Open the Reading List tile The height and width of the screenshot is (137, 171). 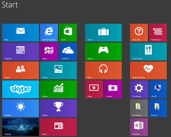pyautogui.click(x=158, y=33)
